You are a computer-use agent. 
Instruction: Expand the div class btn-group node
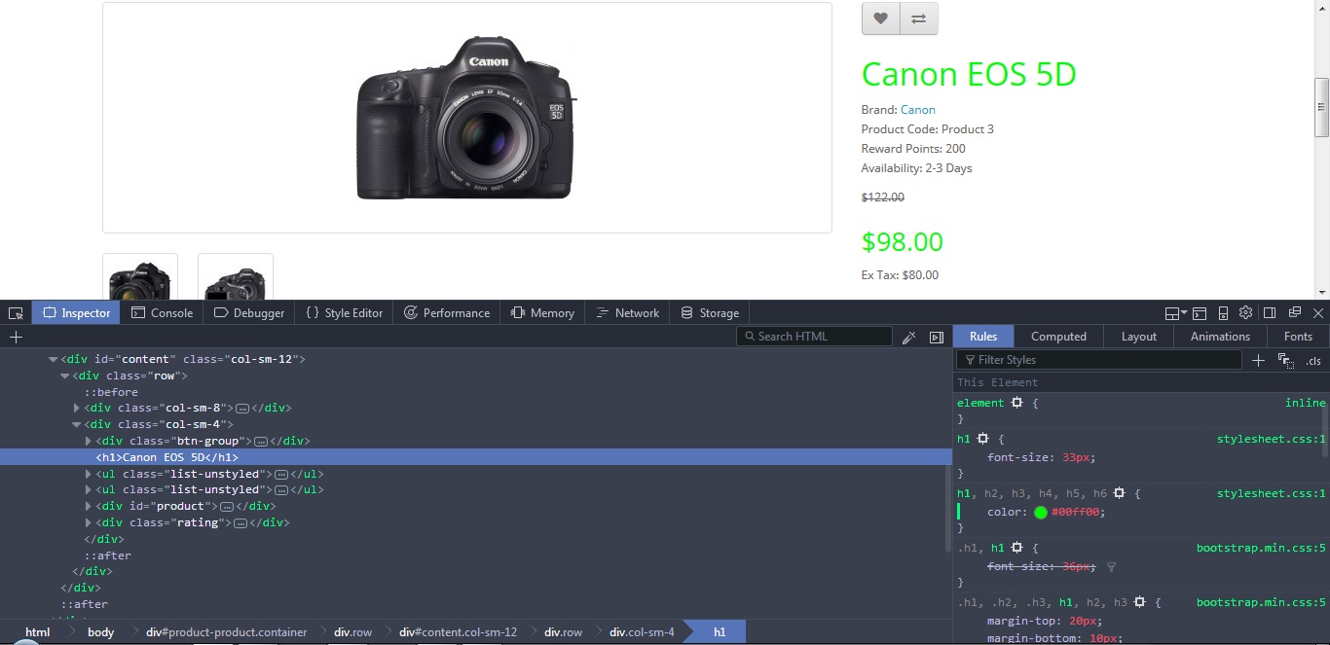89,441
